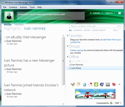The image size is (125, 107).
Task: Filter contacts by FAVORITOS
Action: coord(78,30)
